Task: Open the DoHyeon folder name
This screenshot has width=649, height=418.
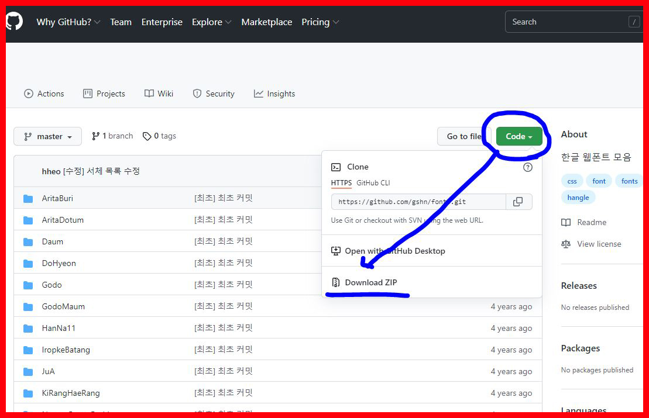Action: coord(59,263)
